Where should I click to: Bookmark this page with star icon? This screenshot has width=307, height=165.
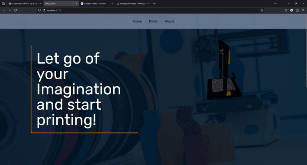pos(261,10)
